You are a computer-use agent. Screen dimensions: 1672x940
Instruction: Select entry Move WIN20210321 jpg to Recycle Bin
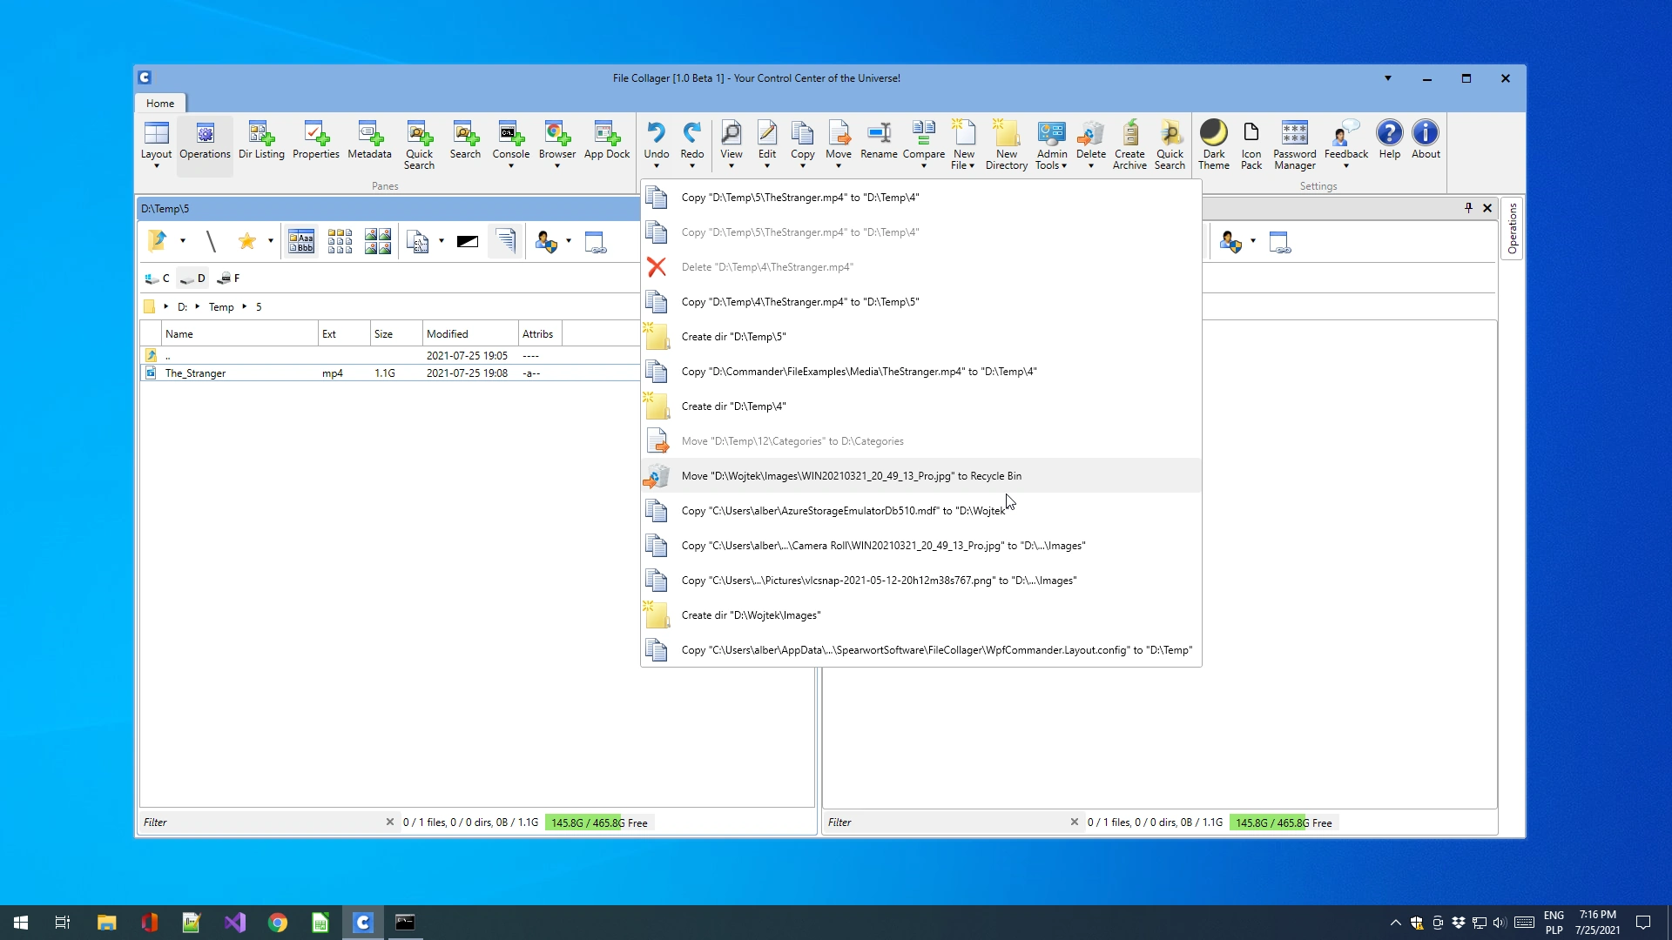point(920,475)
